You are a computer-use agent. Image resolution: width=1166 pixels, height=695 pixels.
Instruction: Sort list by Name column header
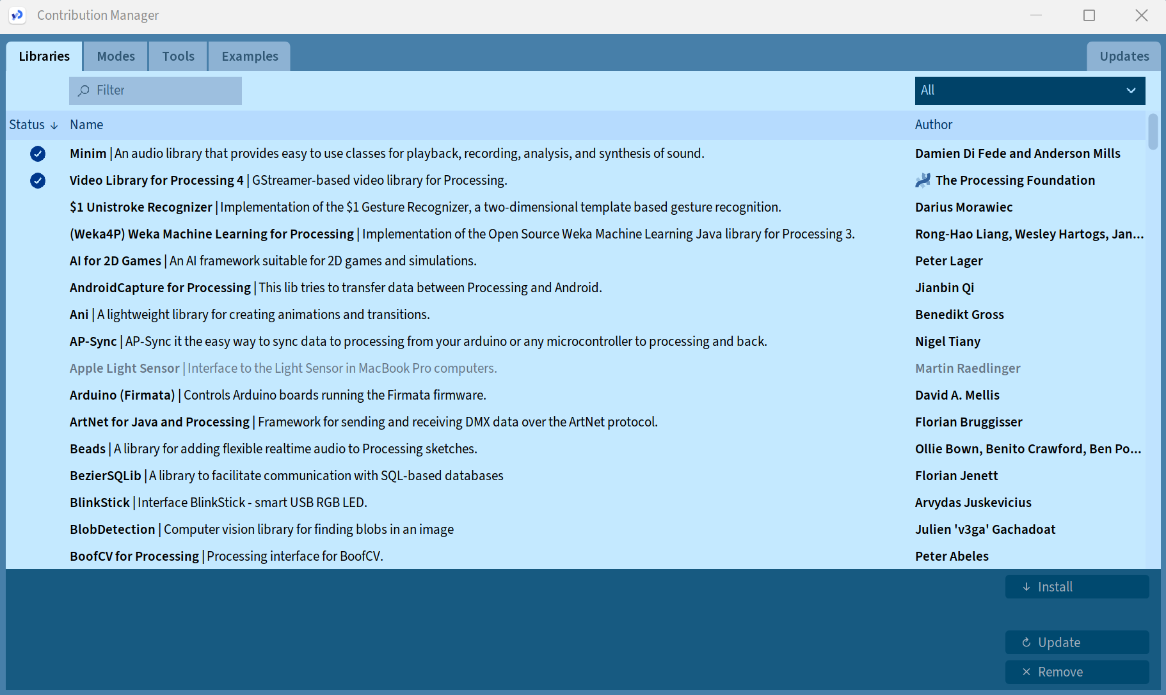tap(86, 125)
